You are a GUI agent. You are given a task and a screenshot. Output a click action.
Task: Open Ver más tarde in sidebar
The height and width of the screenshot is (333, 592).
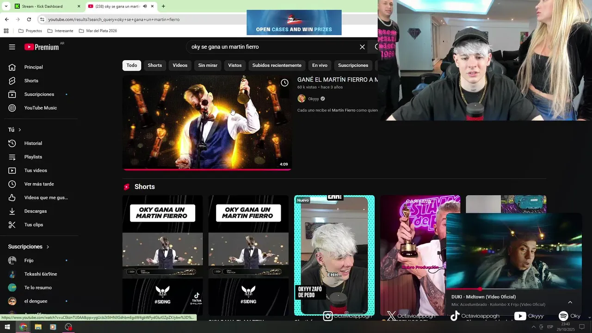39,184
